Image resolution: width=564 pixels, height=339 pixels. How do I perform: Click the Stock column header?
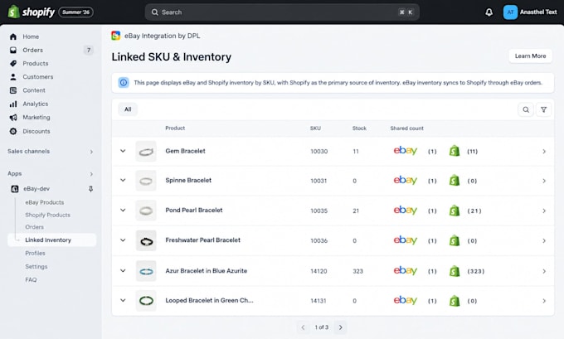tap(359, 128)
